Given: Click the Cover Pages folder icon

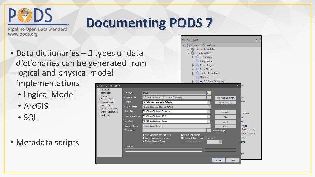Looking at the screenshot, I should 198,65.
